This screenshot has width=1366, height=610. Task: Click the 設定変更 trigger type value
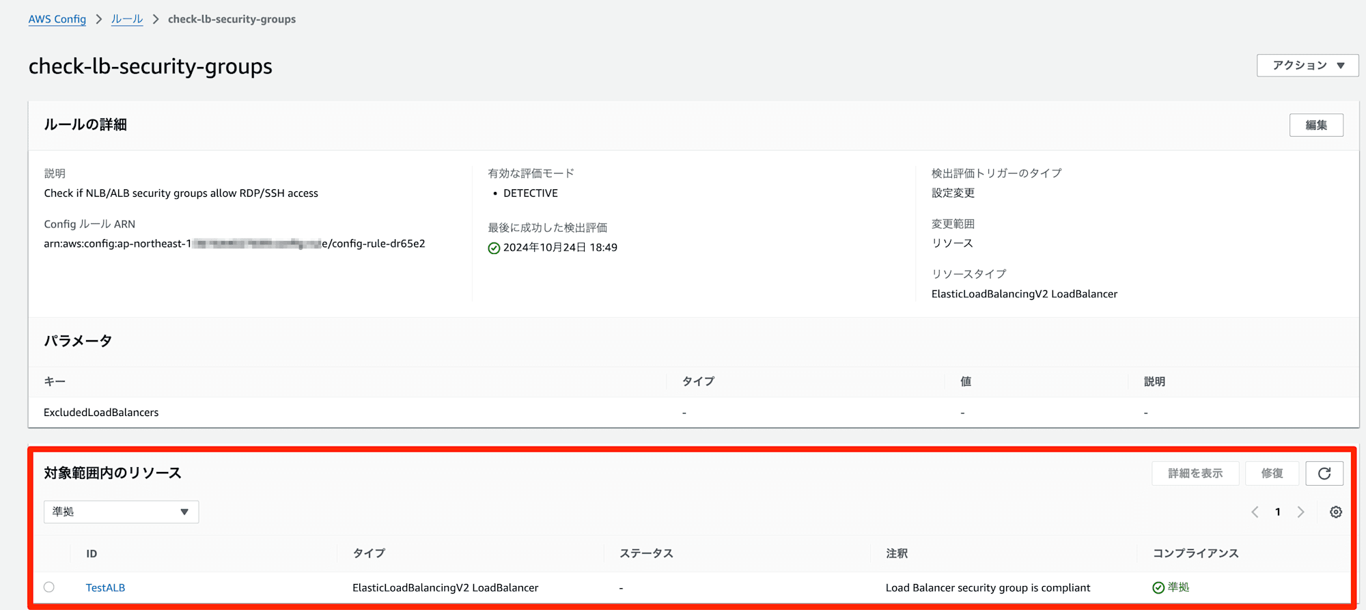click(x=953, y=193)
